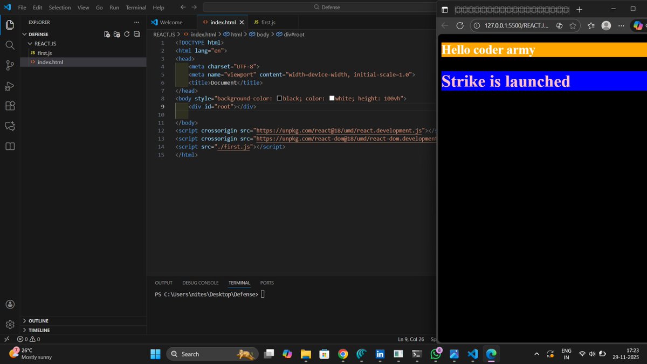Click Refresh Explorer icon
The height and width of the screenshot is (364, 647).
pos(127,34)
